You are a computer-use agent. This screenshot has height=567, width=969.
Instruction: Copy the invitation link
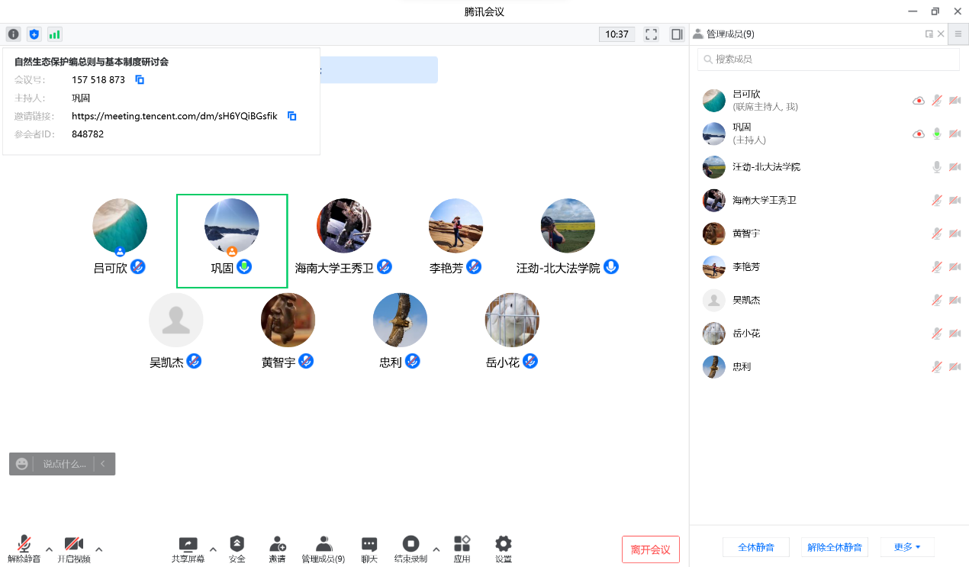click(x=291, y=116)
